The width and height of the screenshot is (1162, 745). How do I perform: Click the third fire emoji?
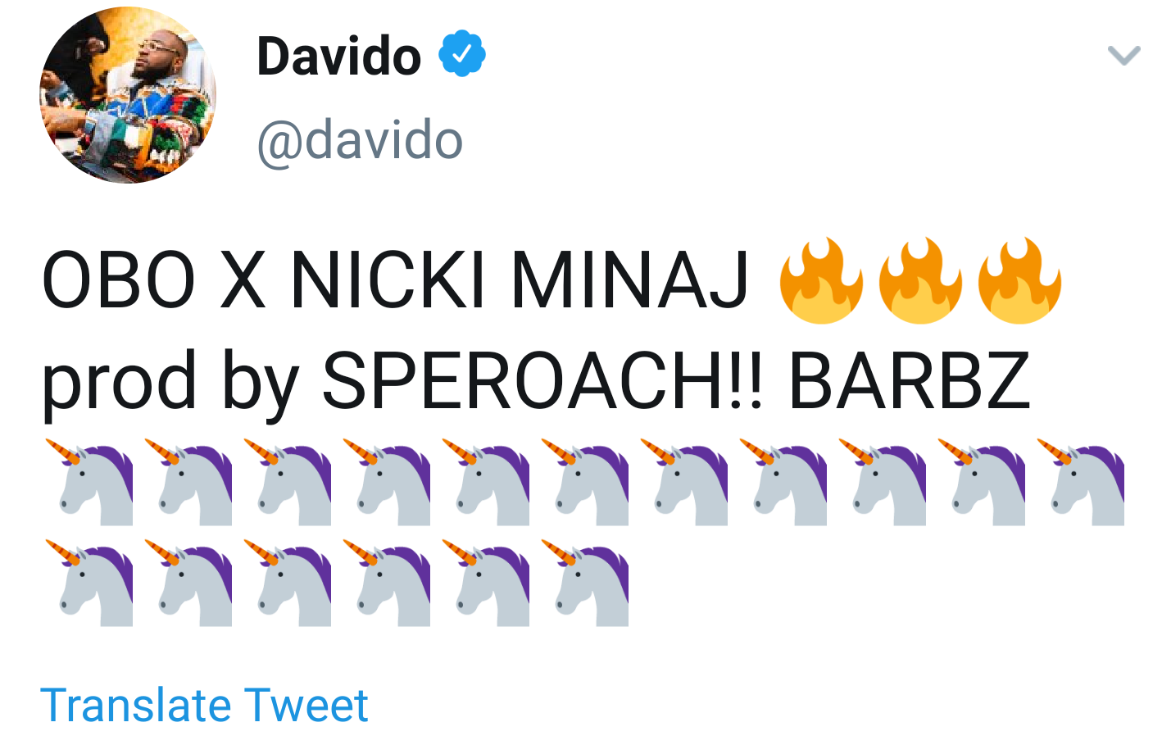coord(1019,280)
